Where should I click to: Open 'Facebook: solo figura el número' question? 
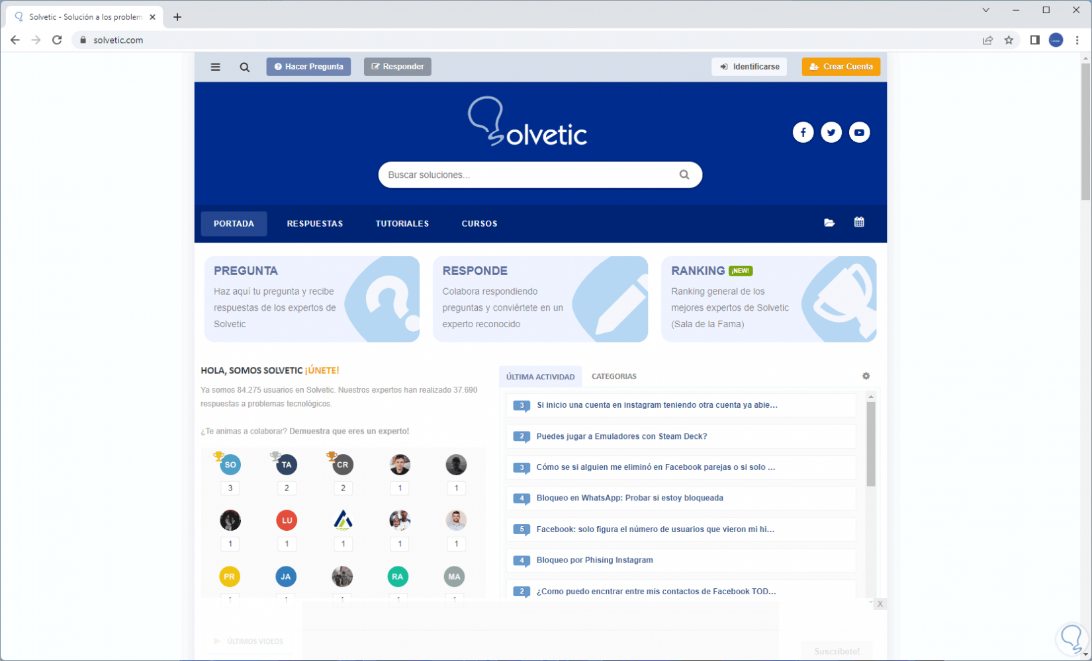coord(655,529)
